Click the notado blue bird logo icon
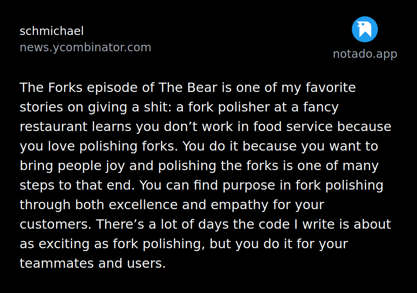This screenshot has width=417, height=293. [364, 29]
